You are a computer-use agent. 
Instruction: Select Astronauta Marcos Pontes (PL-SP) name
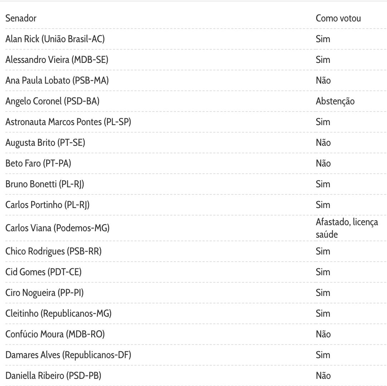68,122
